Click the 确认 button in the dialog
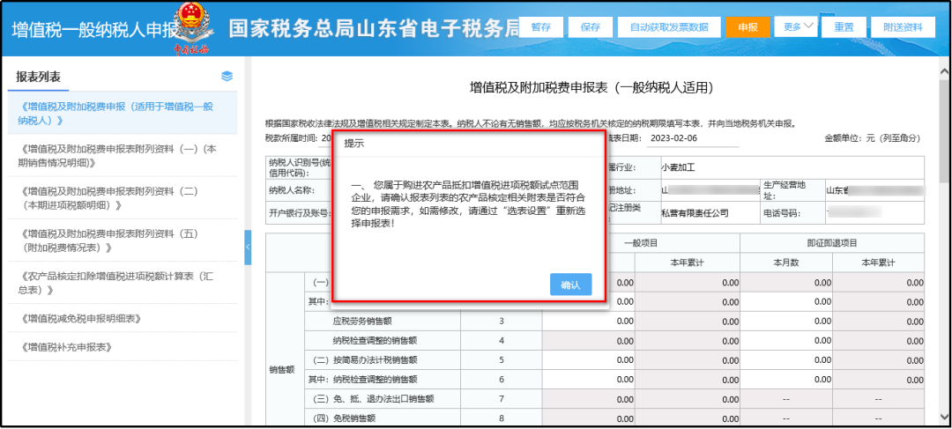The width and height of the screenshot is (952, 429). pos(570,285)
